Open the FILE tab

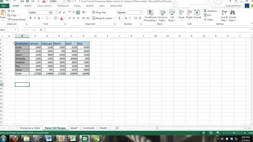pyautogui.click(x=4, y=6)
